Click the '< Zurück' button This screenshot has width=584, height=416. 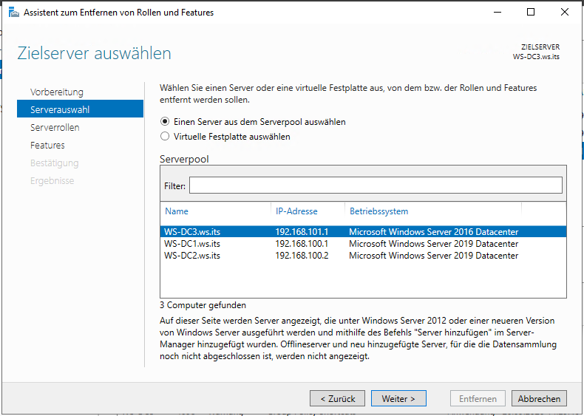pyautogui.click(x=337, y=398)
